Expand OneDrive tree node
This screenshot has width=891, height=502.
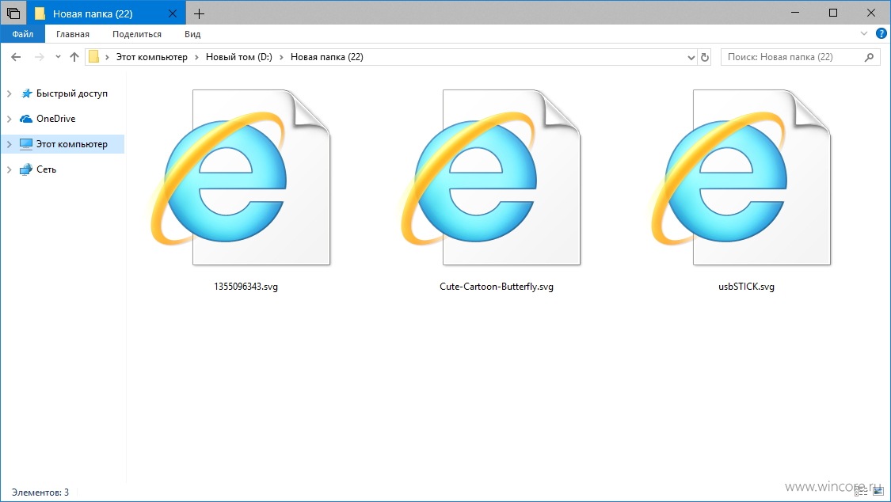(x=9, y=119)
